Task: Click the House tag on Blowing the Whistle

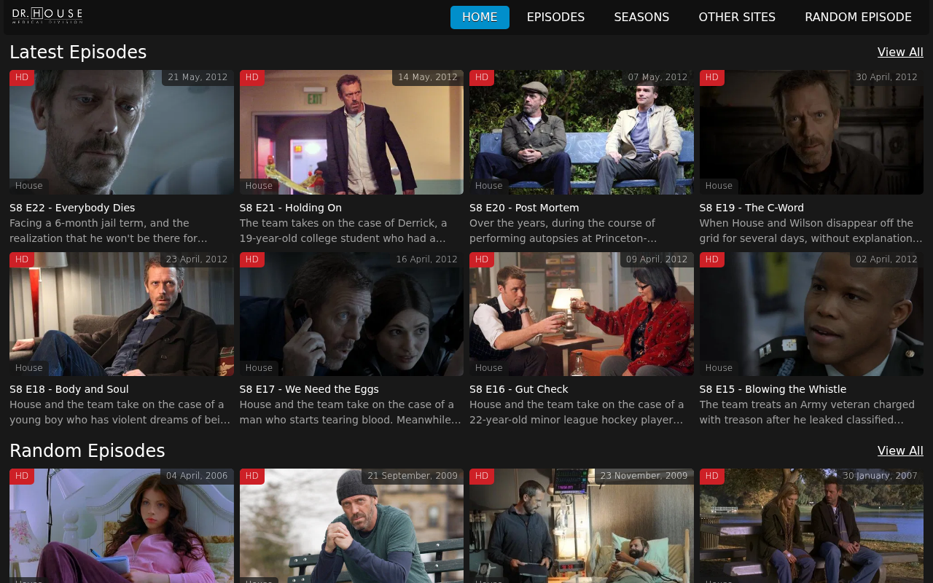Action: click(719, 368)
